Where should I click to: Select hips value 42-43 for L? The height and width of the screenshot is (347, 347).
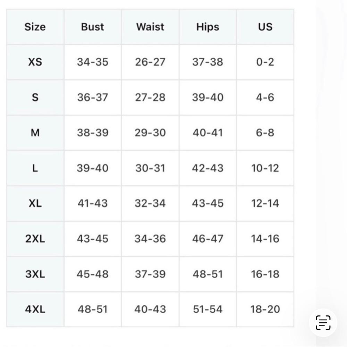pos(208,168)
